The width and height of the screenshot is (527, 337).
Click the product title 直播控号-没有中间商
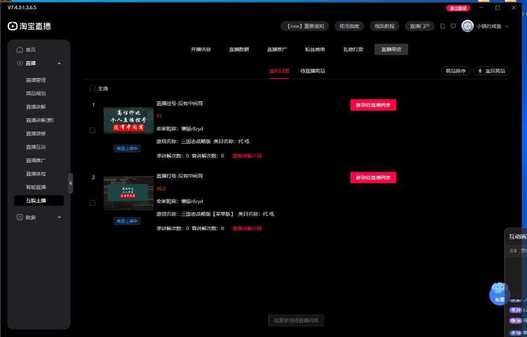(x=180, y=103)
